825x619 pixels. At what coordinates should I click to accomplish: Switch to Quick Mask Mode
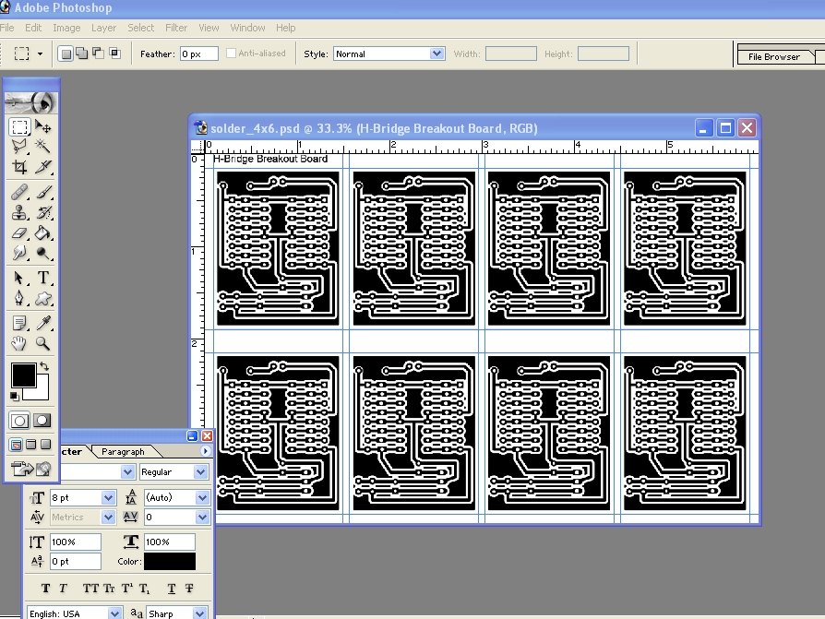point(42,421)
